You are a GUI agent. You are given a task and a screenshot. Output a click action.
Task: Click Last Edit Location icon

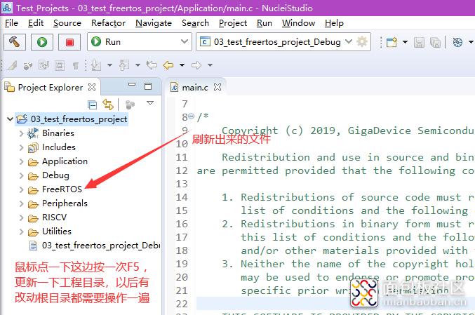pyautogui.click(x=152, y=65)
